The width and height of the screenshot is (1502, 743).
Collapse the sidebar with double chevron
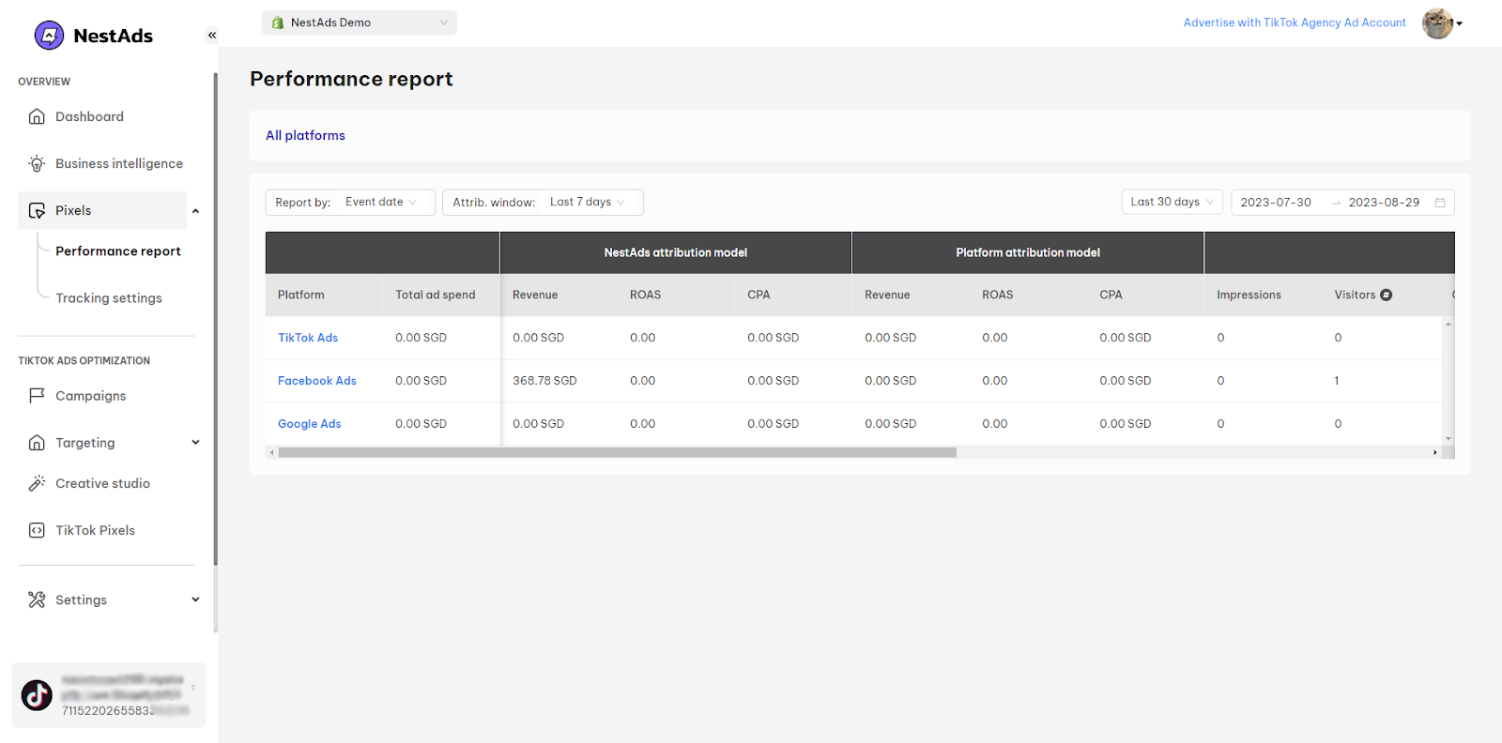212,36
